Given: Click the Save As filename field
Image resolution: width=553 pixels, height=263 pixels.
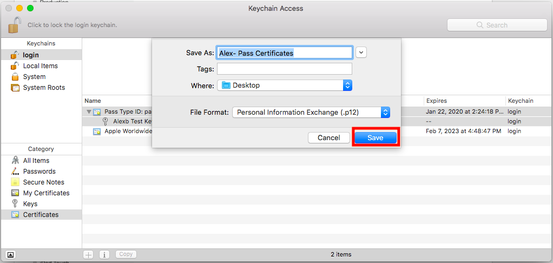Looking at the screenshot, I should coord(285,53).
